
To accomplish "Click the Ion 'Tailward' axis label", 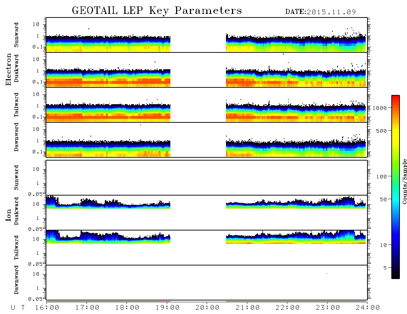I will (x=16, y=248).
